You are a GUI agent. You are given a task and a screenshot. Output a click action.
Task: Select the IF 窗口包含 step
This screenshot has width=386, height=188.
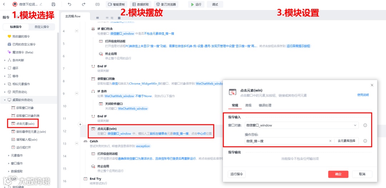point(105,29)
